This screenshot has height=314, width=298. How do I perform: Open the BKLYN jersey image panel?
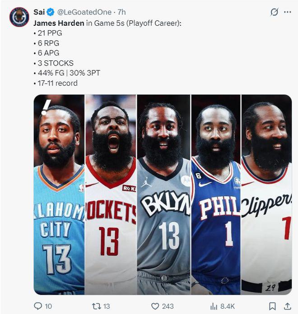tap(163, 194)
